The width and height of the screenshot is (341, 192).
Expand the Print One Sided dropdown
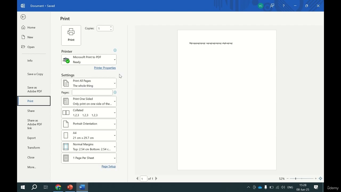pos(89,101)
